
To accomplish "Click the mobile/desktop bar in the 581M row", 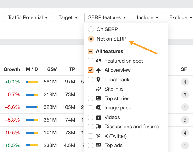I will [32, 82].
